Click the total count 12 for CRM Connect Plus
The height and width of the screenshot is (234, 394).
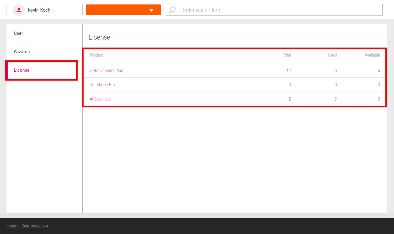coord(288,70)
